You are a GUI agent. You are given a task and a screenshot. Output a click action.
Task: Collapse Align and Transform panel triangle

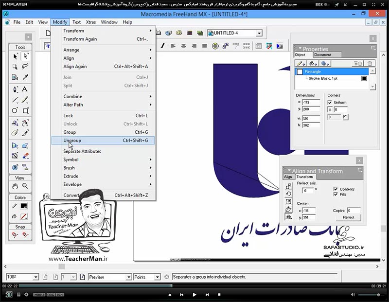coord(289,171)
